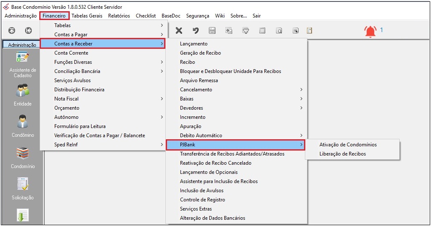Click the circled left-arrow toolbar icon
431x226 pixels.
[x=28, y=30]
